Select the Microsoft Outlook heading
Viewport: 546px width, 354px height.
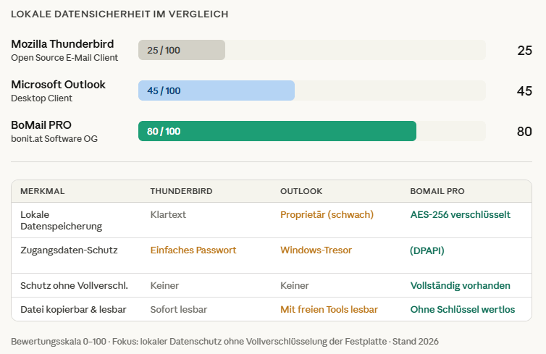pos(58,85)
